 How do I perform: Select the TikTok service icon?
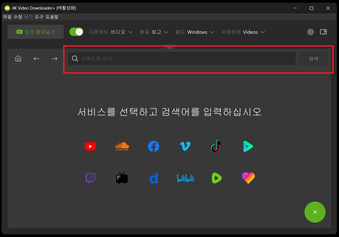pyautogui.click(x=216, y=146)
